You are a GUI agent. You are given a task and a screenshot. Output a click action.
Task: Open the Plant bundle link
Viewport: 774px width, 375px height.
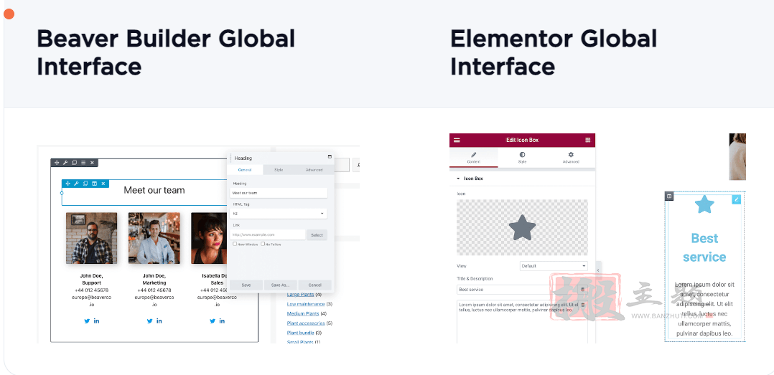point(301,333)
